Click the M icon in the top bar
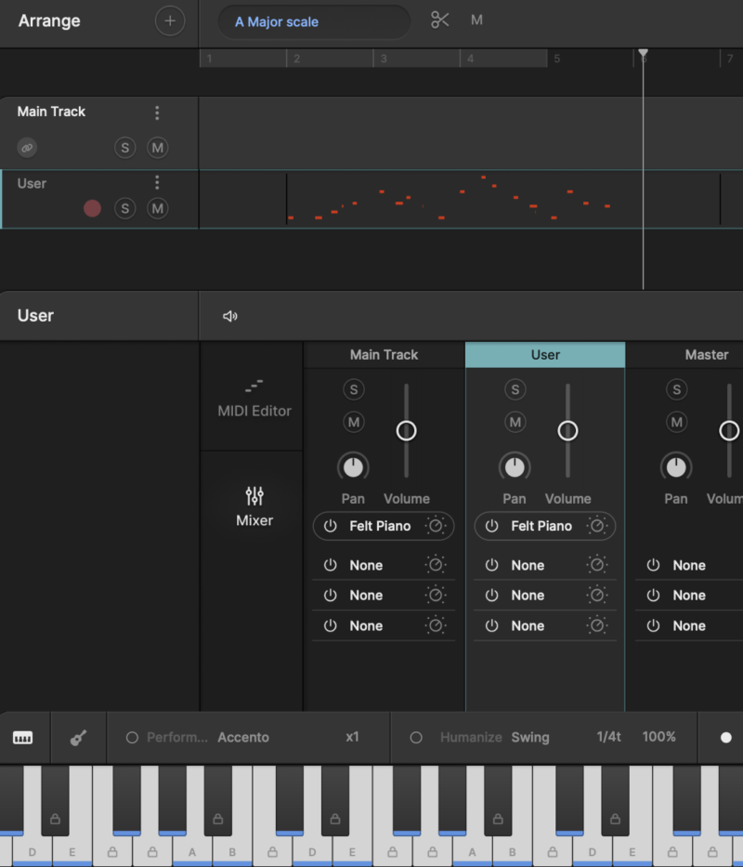 pos(476,20)
